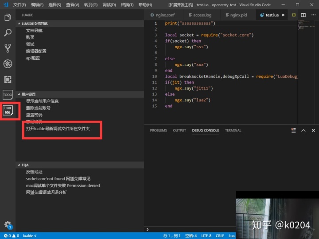Screen dimensions: 319x239
Task: Select the DEBUG CONSOLE panel tab
Action: pos(206,131)
